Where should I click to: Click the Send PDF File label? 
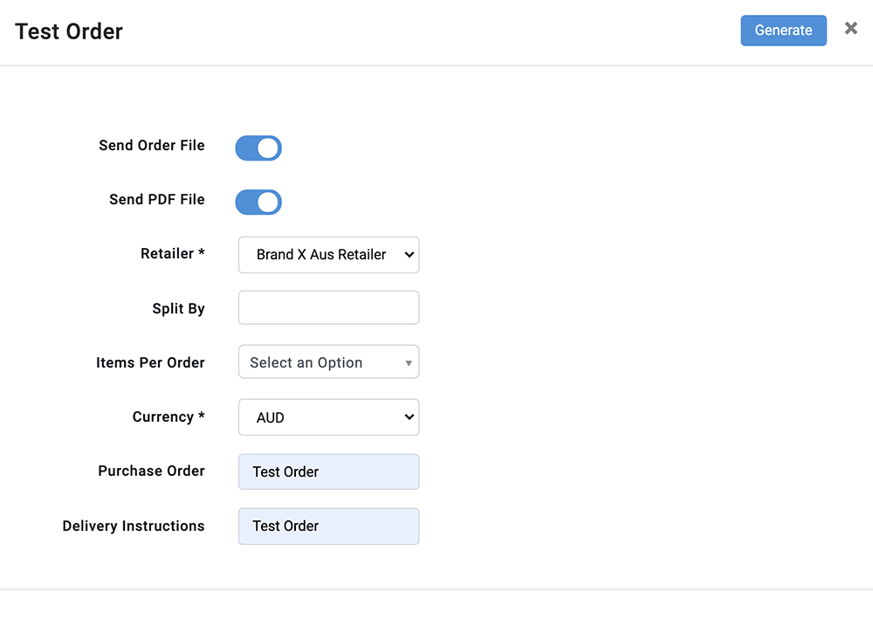156,199
